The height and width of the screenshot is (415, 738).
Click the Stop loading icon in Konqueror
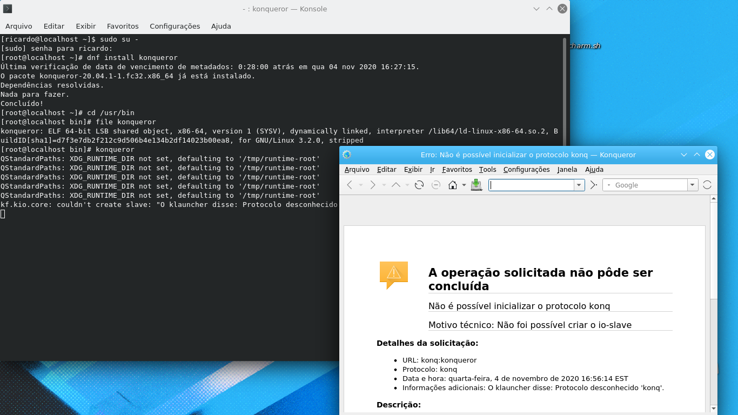(436, 185)
